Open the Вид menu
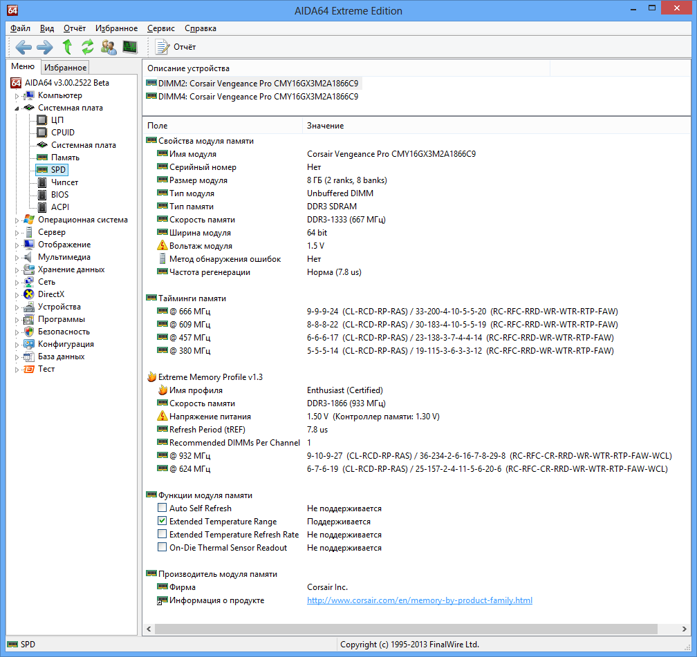This screenshot has width=697, height=657. coord(47,28)
